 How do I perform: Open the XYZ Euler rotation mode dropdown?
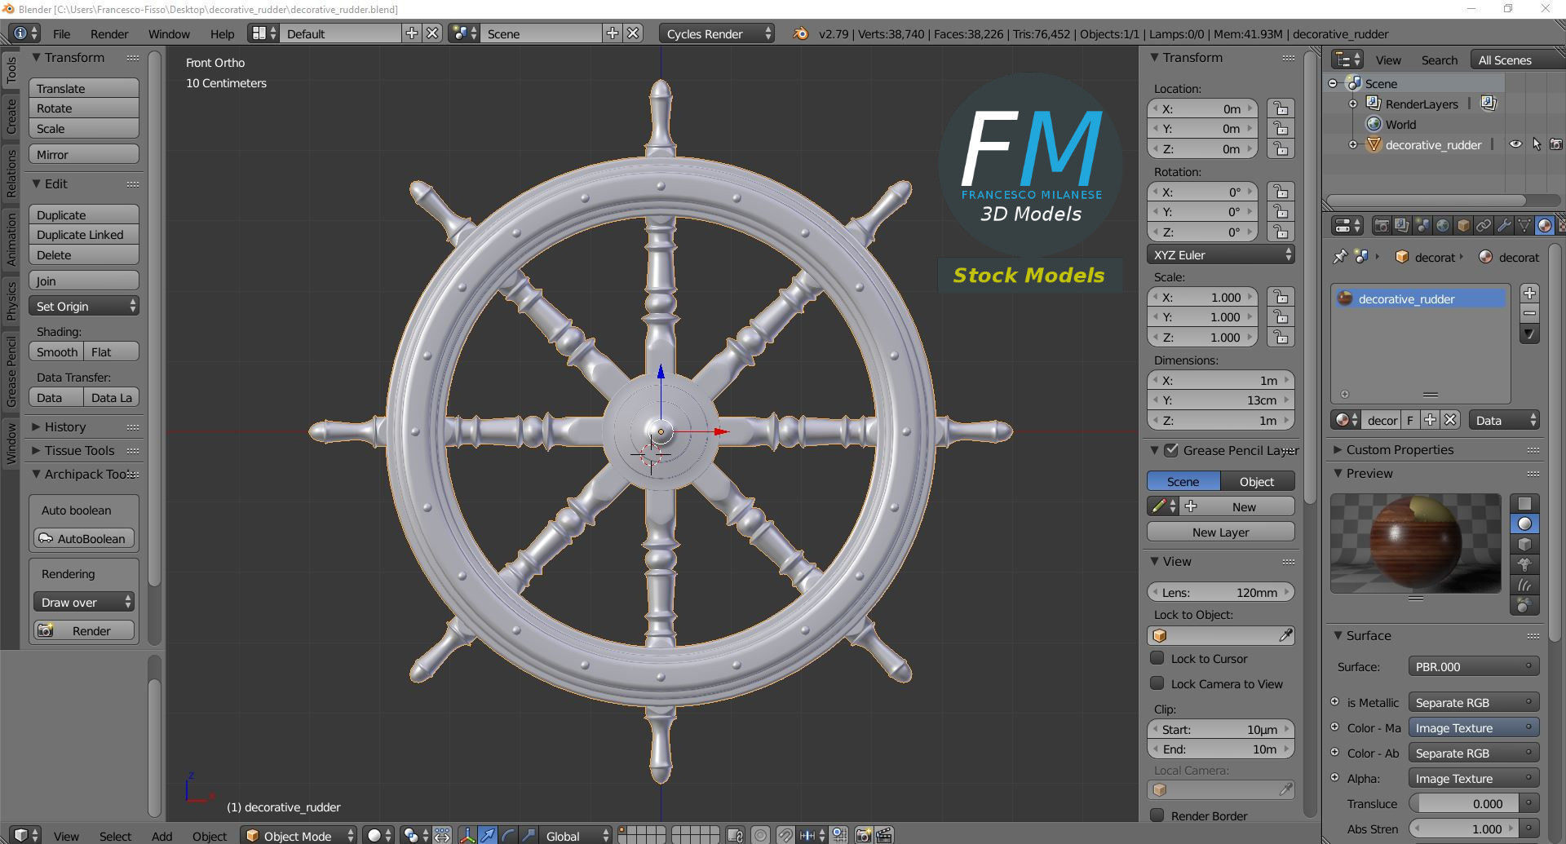pyautogui.click(x=1221, y=254)
